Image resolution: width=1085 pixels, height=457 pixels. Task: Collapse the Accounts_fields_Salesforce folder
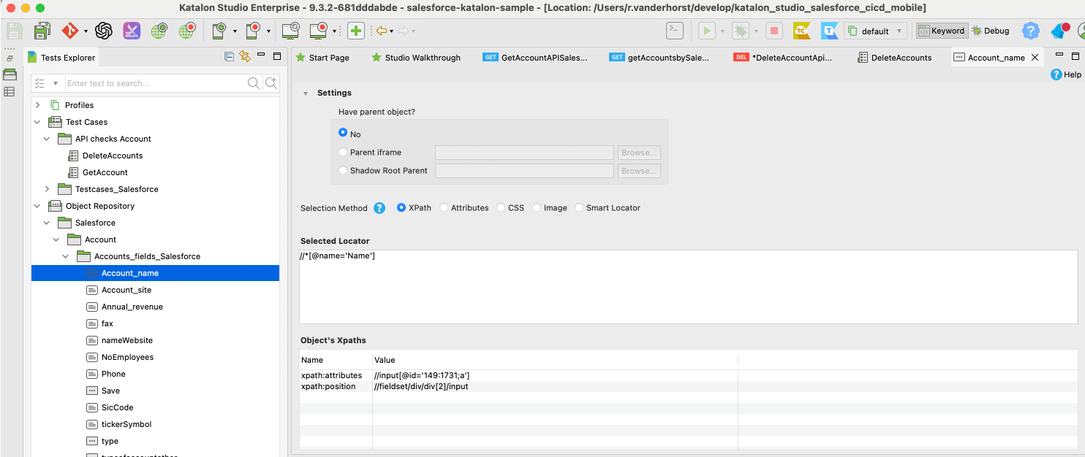(66, 256)
